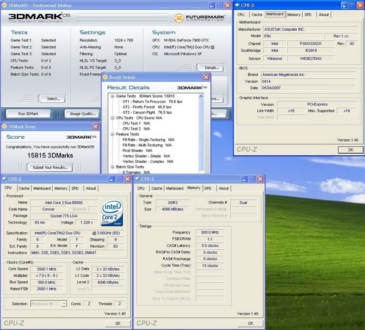Click the Intel Core 2 Duo logo
365x330 pixels.
click(112, 213)
